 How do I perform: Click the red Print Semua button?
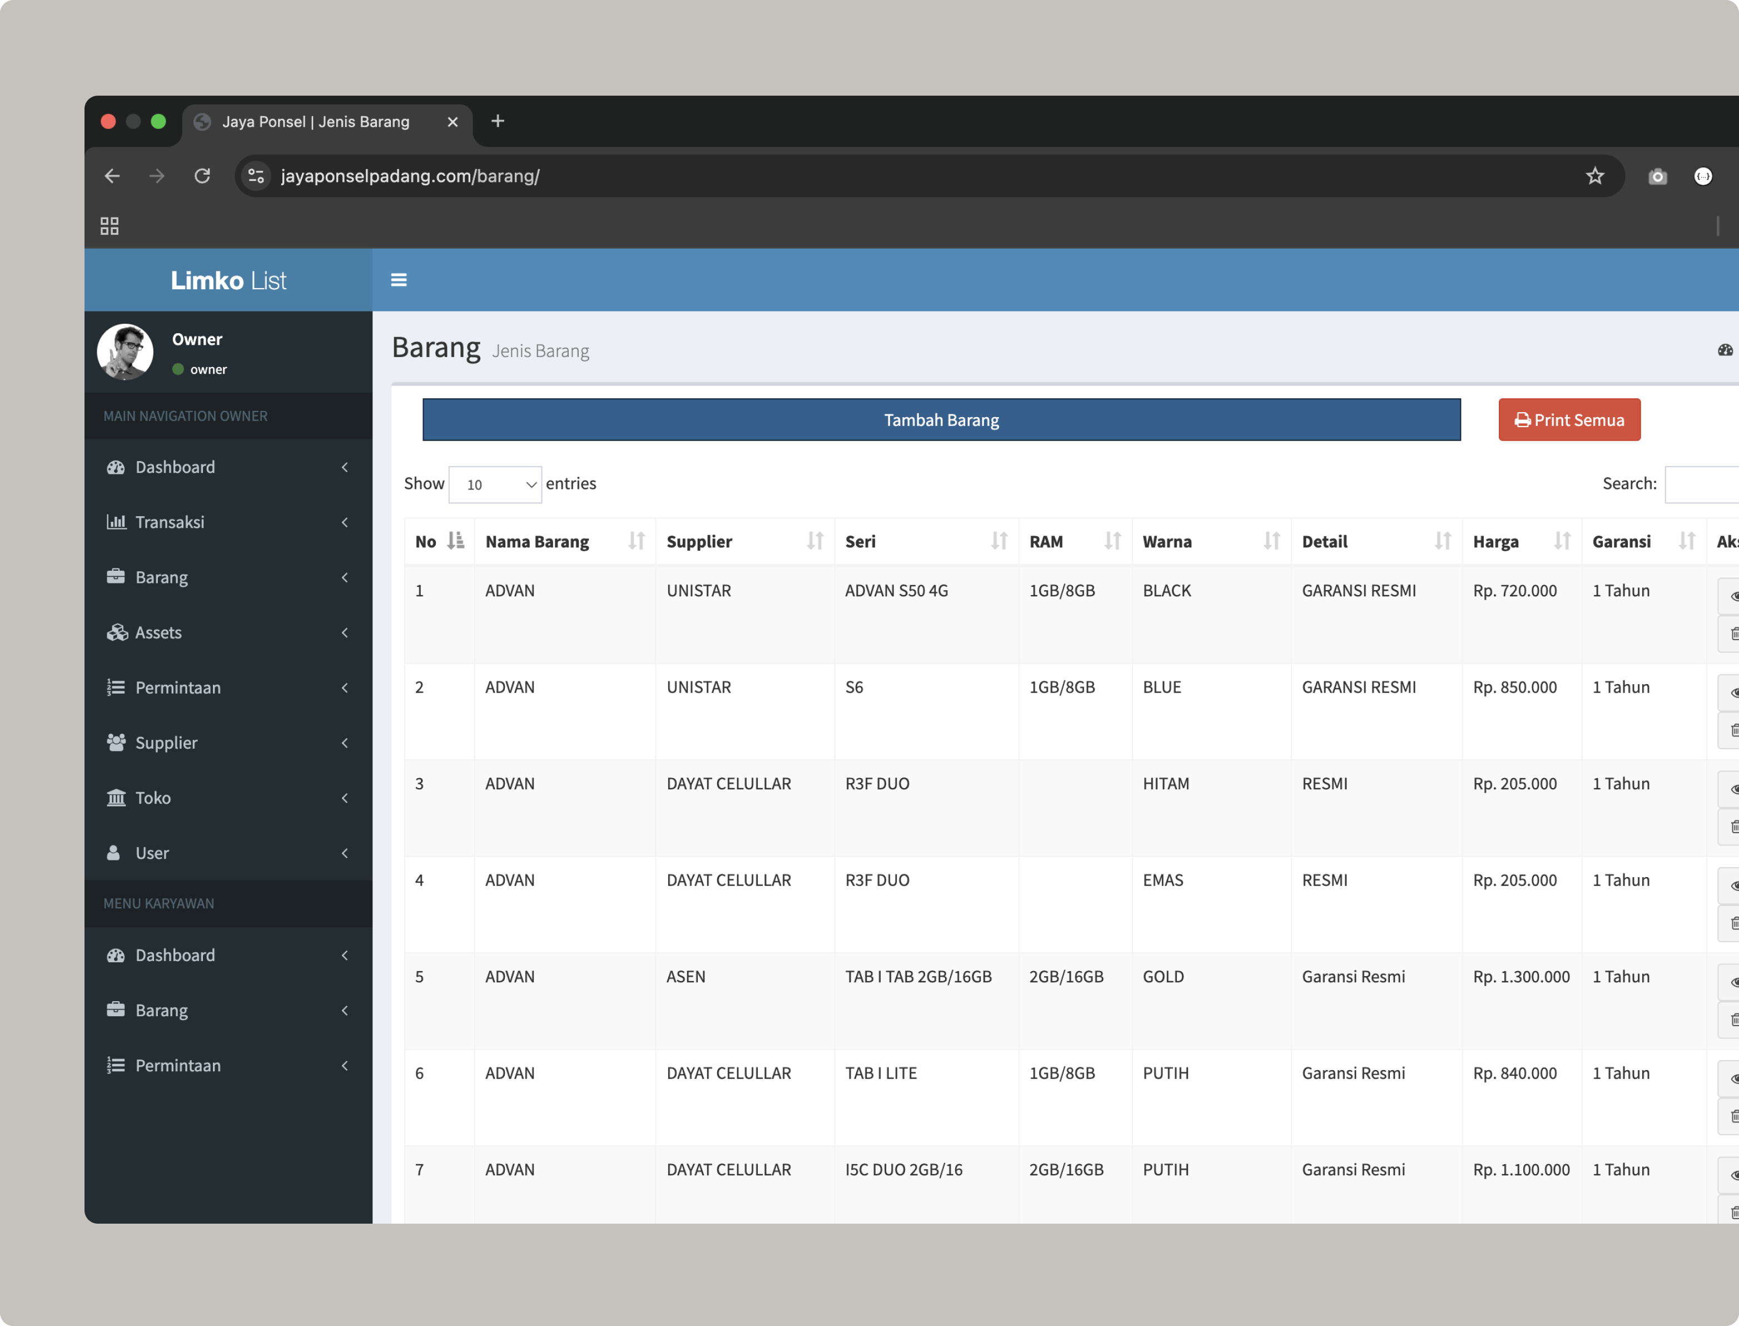(1568, 420)
